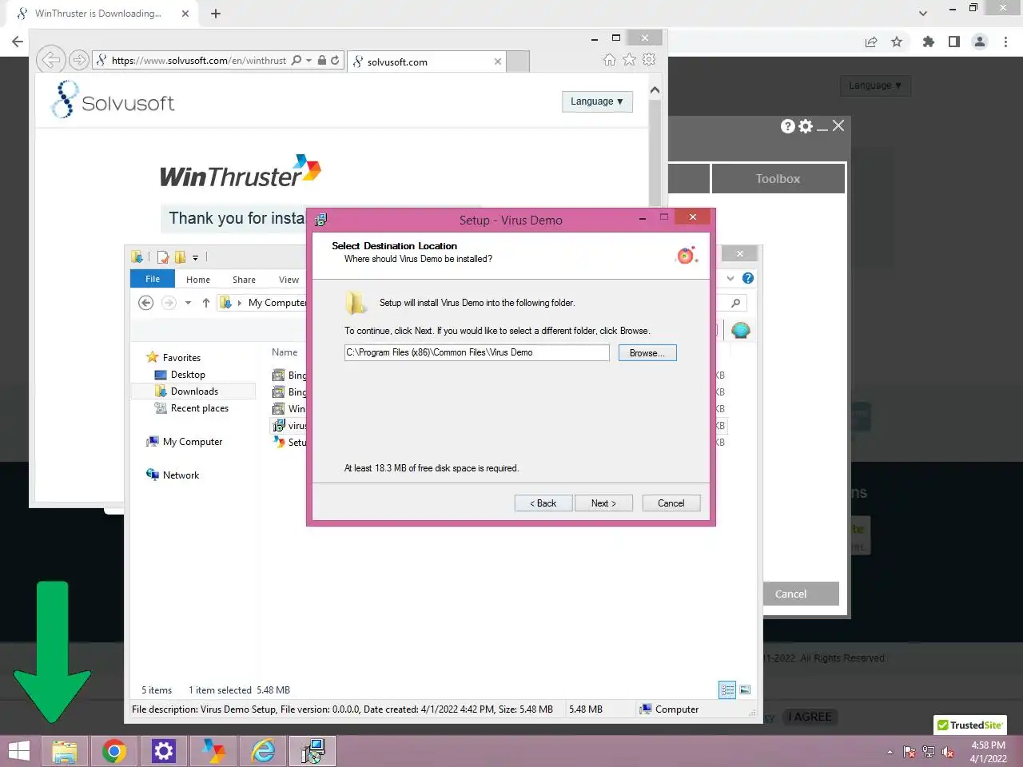Click the Explorer back navigation arrow
The image size is (1023, 767).
(145, 303)
